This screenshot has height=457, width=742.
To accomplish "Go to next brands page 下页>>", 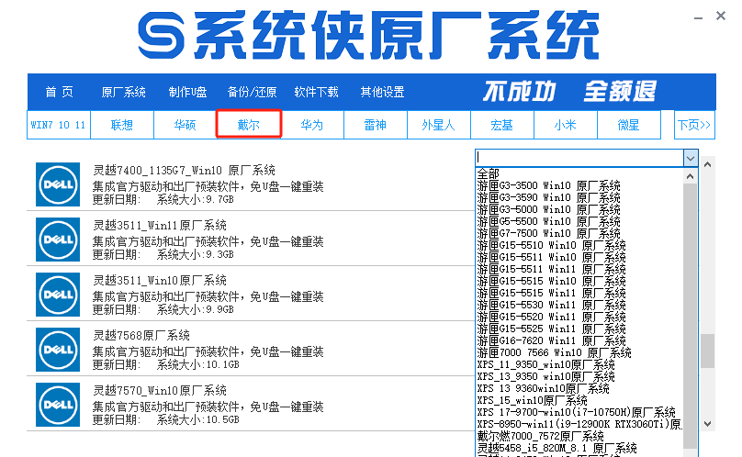I will pos(694,125).
